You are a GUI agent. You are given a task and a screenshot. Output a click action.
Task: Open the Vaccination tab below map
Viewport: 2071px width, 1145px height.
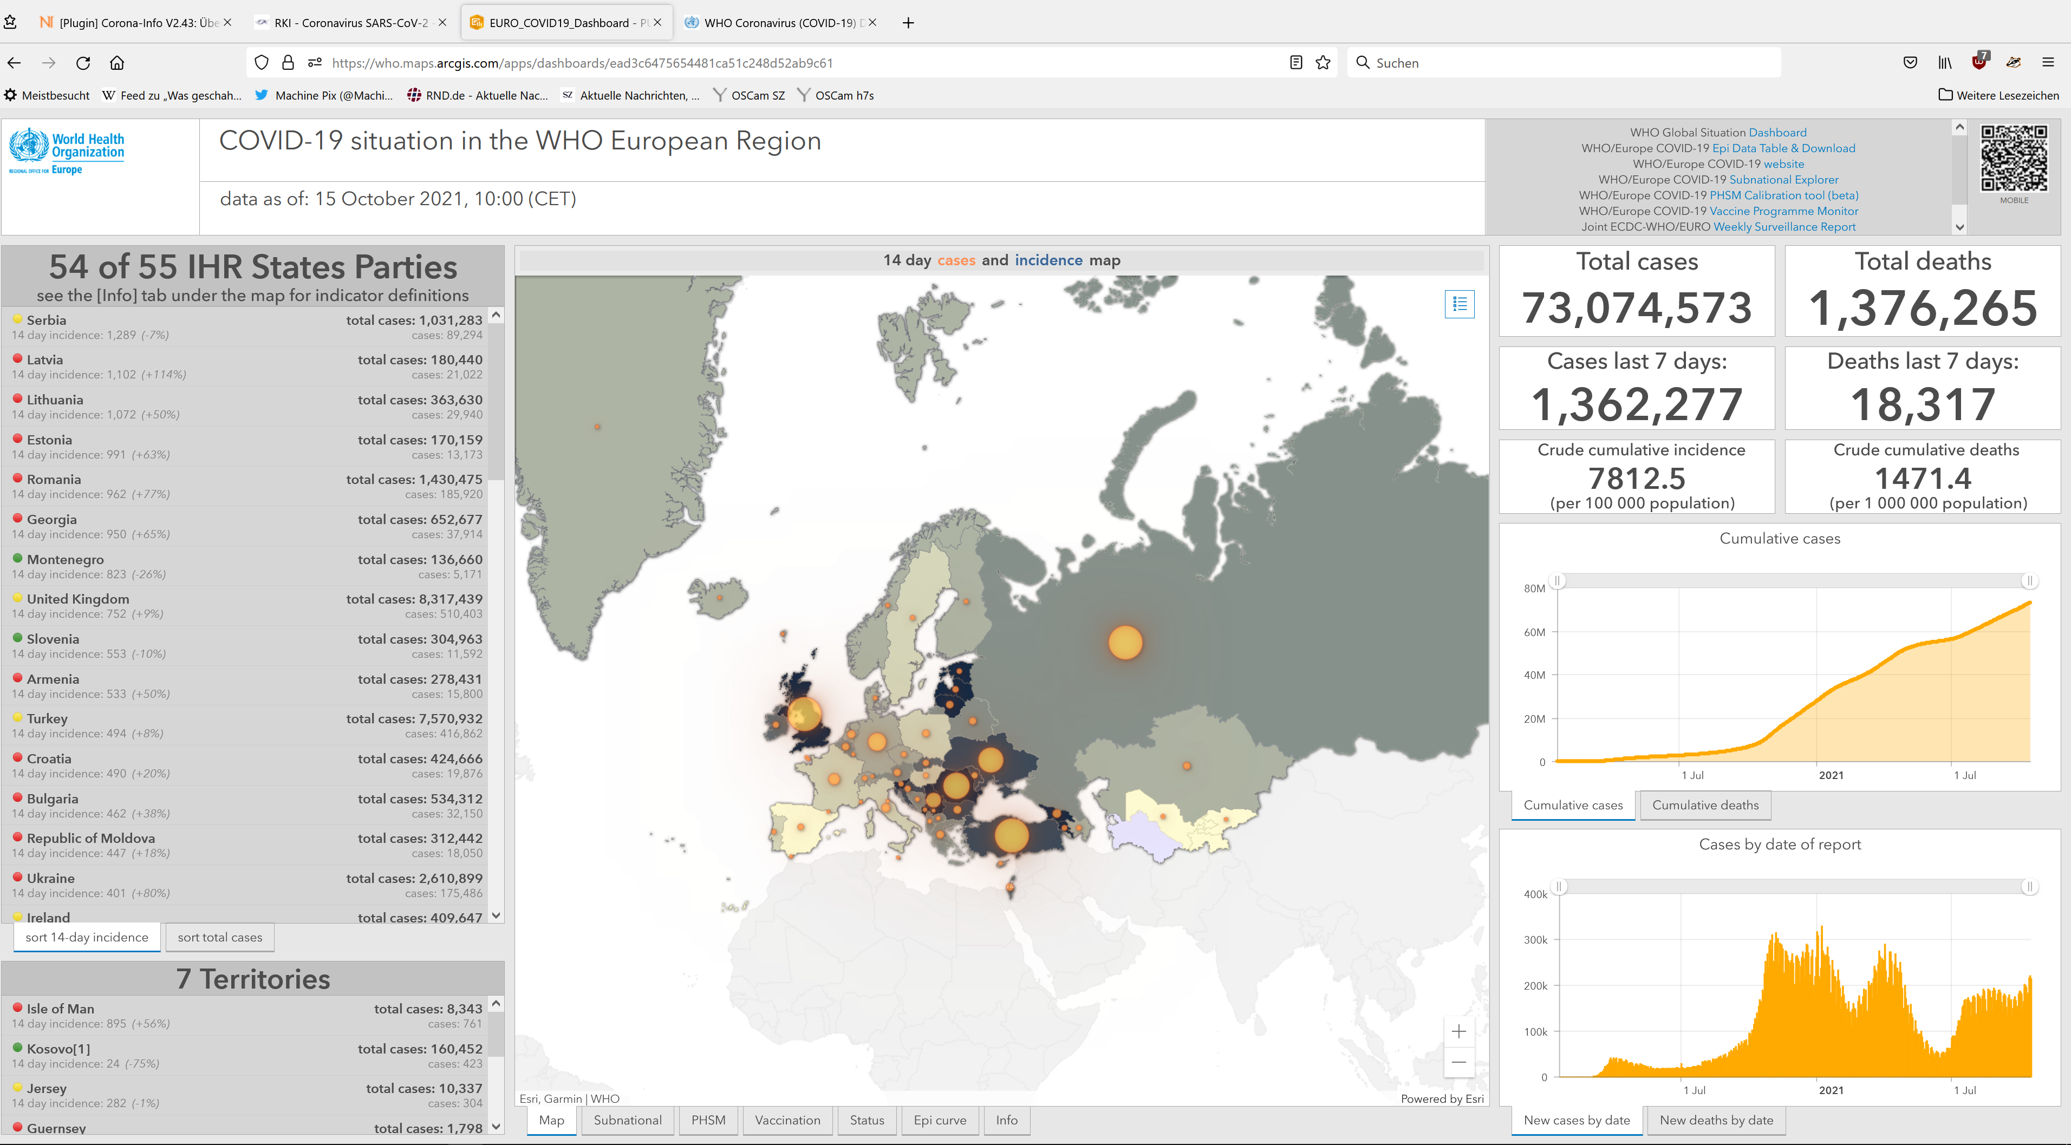point(787,1120)
